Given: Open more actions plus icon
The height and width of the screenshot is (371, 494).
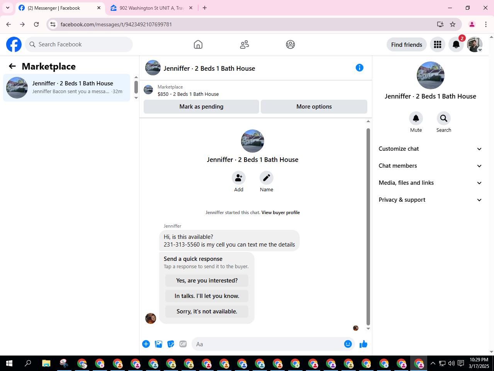Looking at the screenshot, I should coord(146,344).
